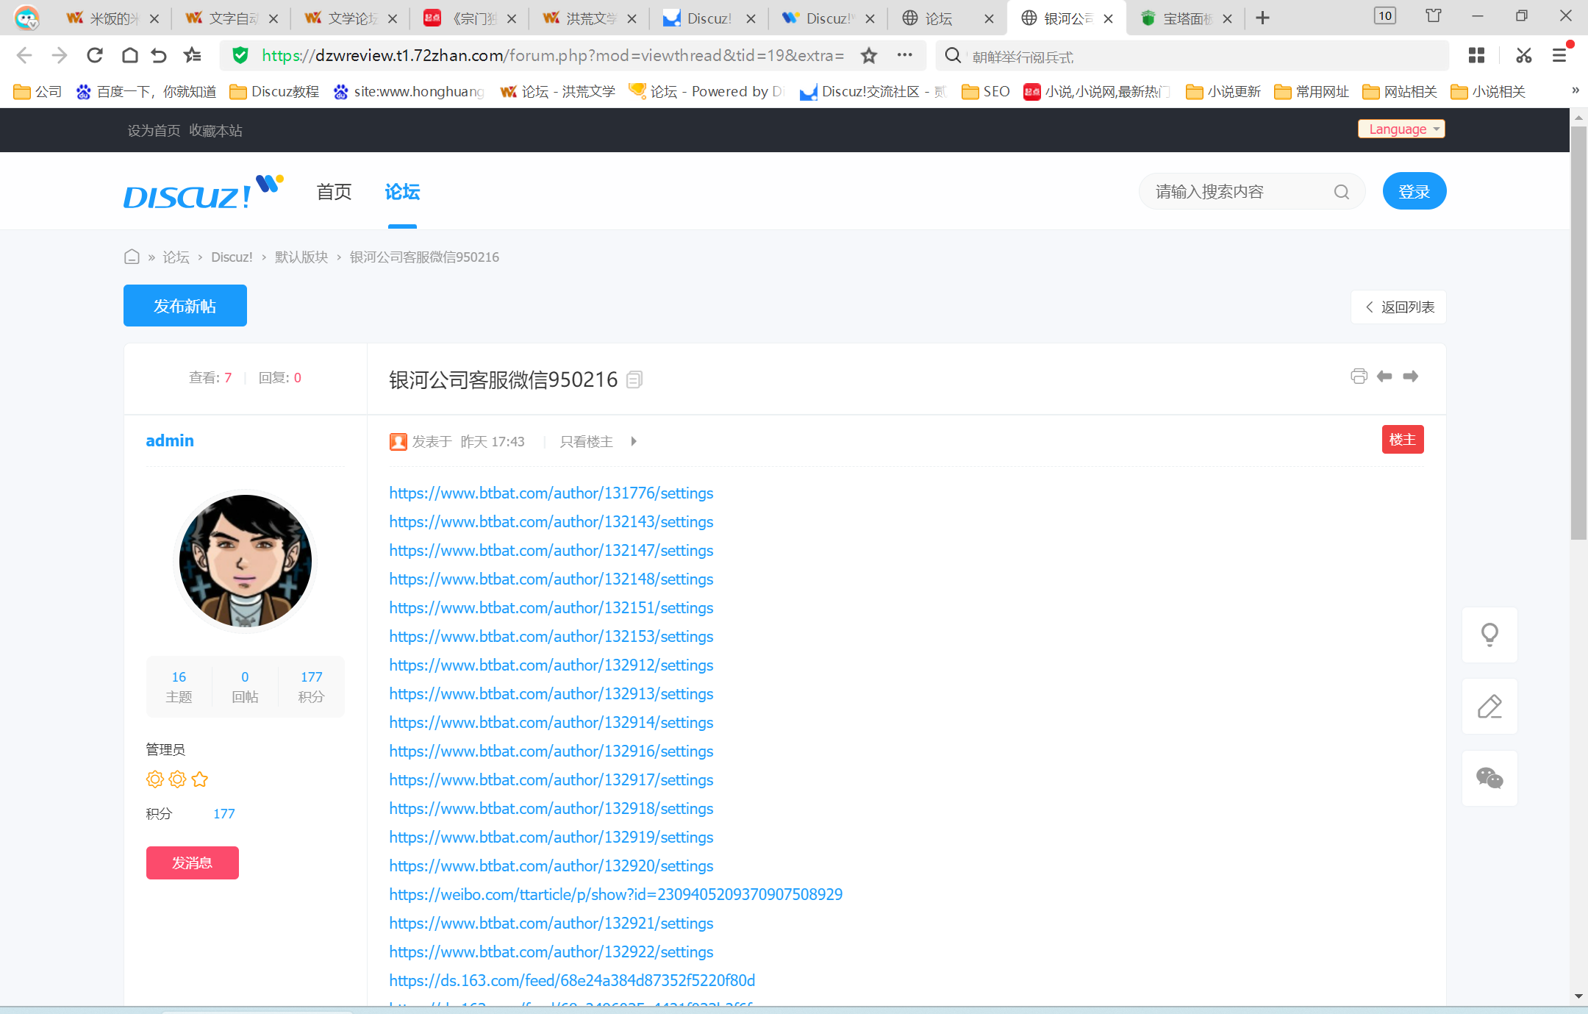Open the 首页 navigation menu item
1588x1014 pixels.
pos(334,192)
